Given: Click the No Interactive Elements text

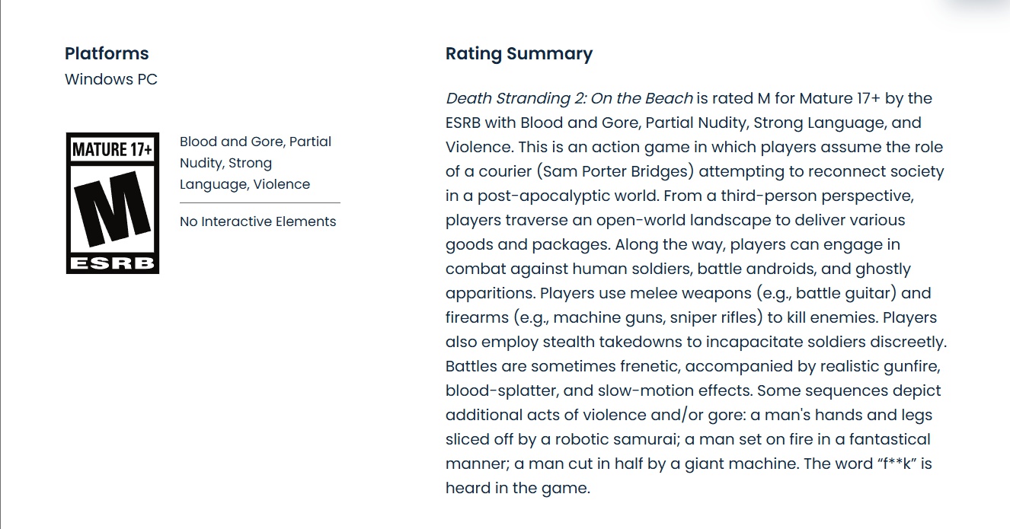Looking at the screenshot, I should [257, 221].
